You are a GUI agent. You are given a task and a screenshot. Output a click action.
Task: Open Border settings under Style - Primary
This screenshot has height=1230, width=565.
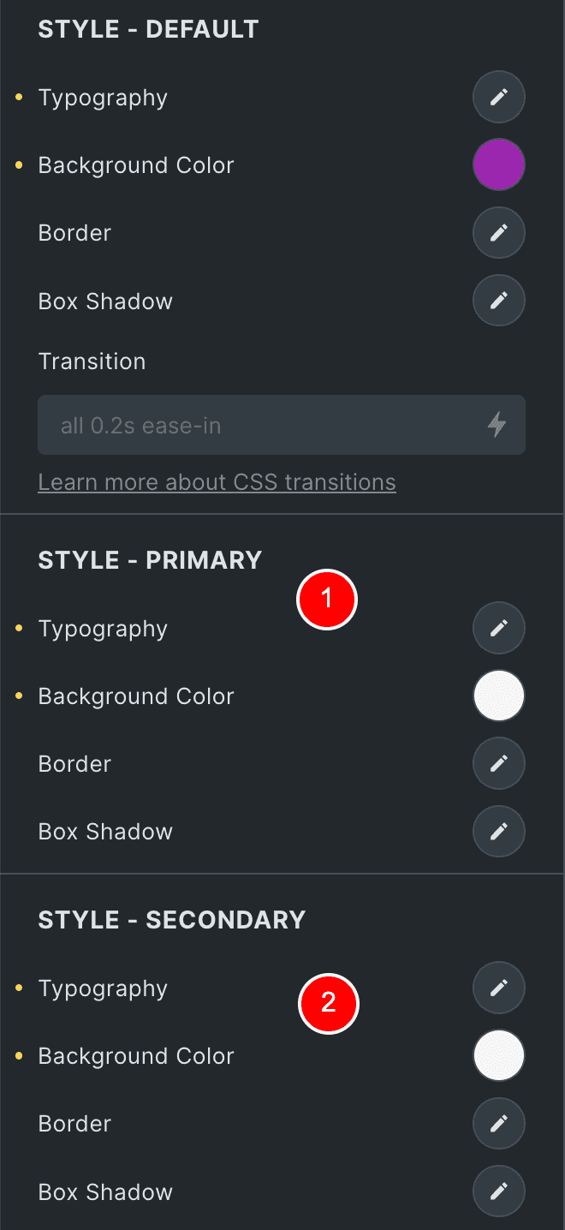coord(499,764)
